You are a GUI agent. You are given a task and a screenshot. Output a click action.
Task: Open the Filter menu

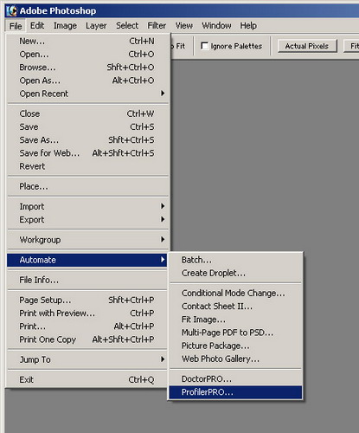[157, 26]
